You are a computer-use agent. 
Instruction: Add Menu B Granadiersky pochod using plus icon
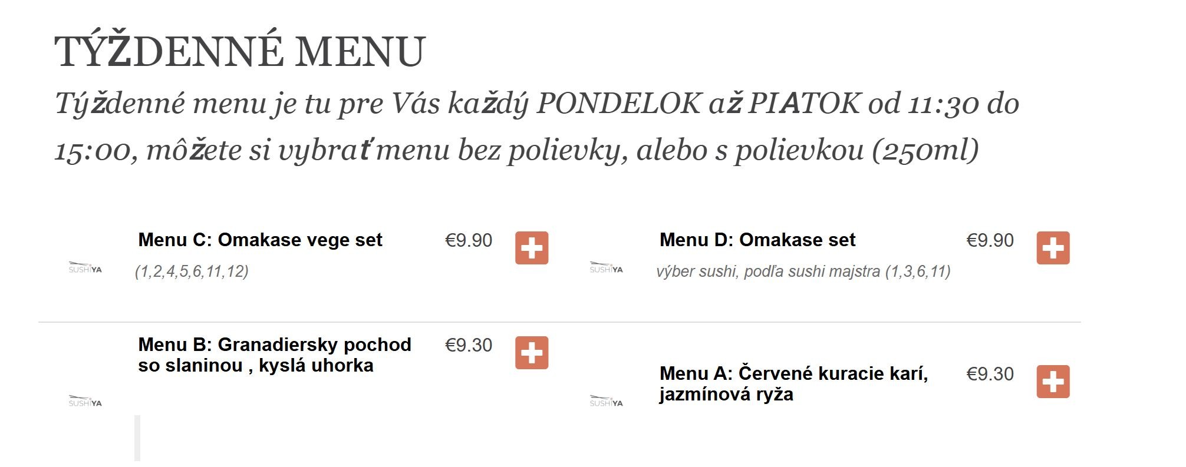click(x=532, y=353)
